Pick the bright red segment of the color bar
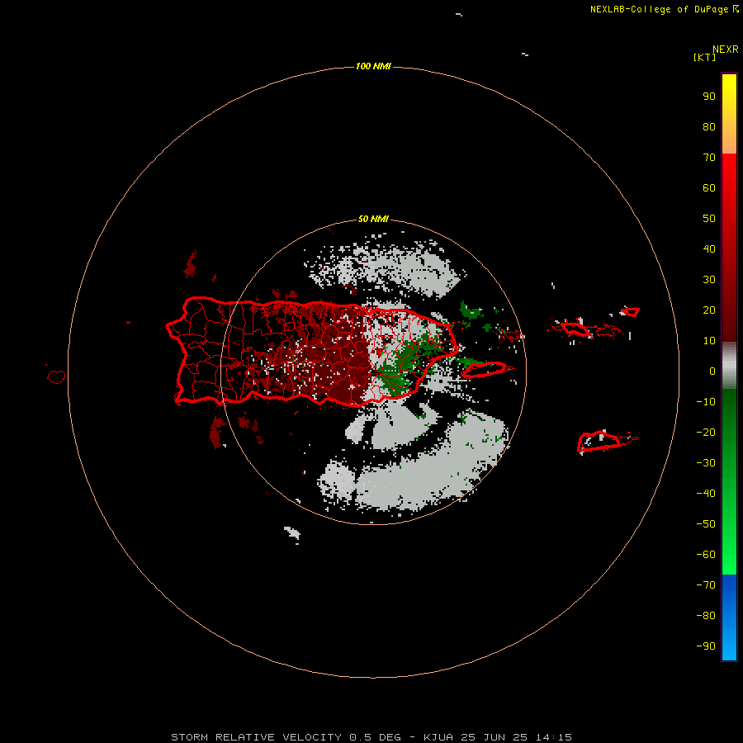Screen dimensions: 743x743 click(729, 248)
